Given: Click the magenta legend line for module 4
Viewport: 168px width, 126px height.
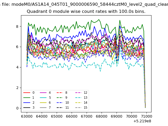Looking at the screenshot, I should pyautogui.click(x=43, y=93).
